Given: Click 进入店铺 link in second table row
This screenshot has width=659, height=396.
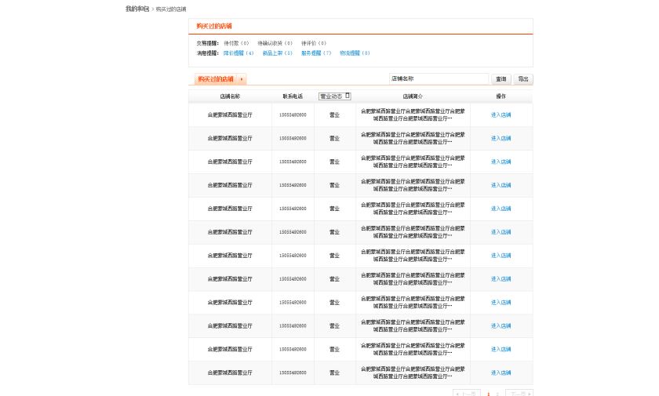Looking at the screenshot, I should click(x=501, y=138).
